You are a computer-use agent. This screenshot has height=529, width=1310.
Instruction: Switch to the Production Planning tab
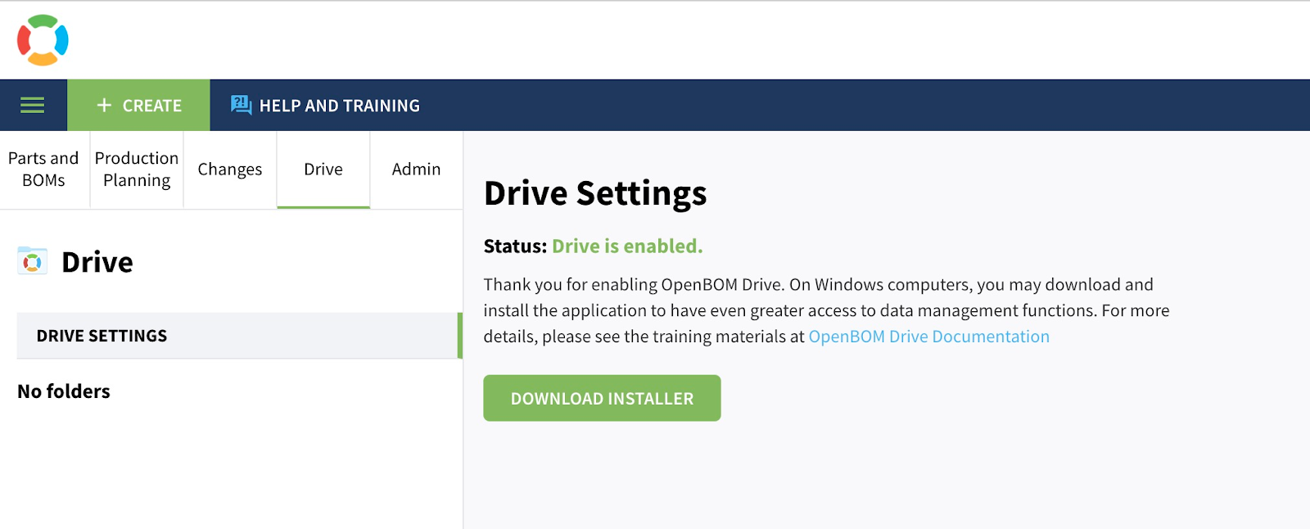click(137, 170)
